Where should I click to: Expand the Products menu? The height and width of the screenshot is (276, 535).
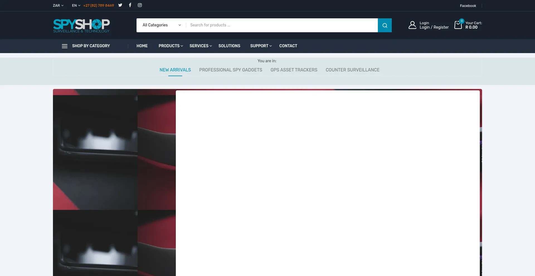(x=171, y=46)
